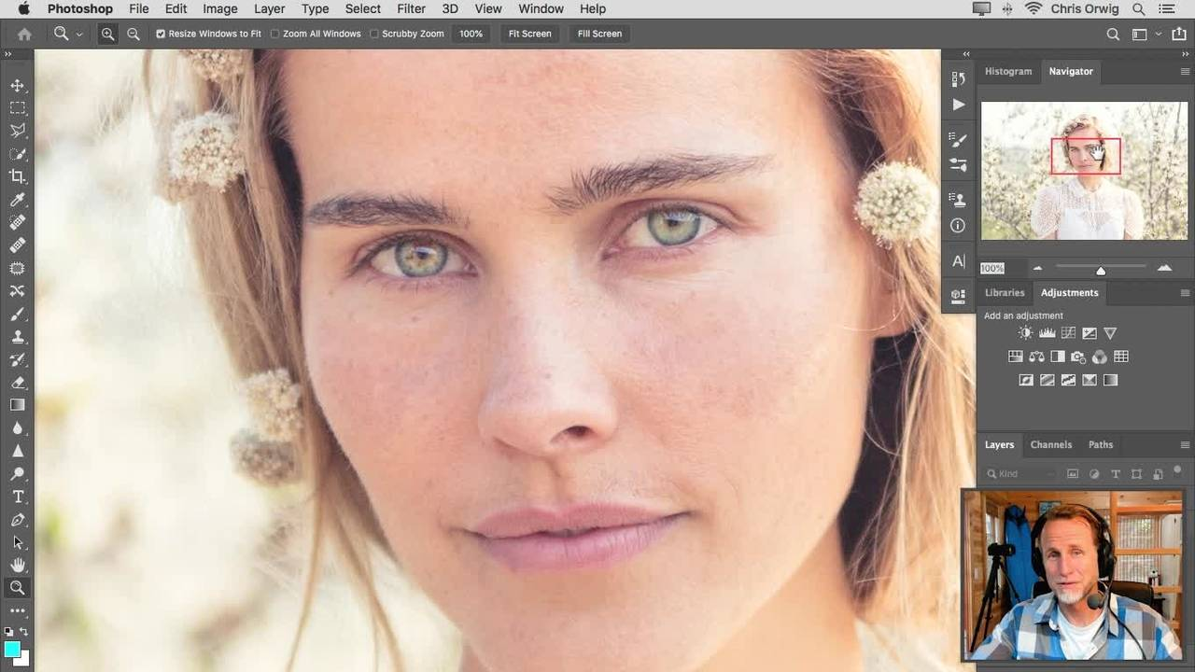Open the Select menu
This screenshot has height=672, width=1195.
[362, 8]
